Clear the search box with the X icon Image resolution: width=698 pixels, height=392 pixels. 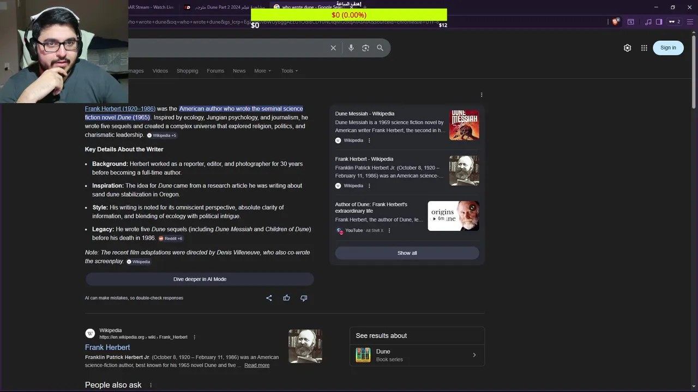click(x=333, y=48)
